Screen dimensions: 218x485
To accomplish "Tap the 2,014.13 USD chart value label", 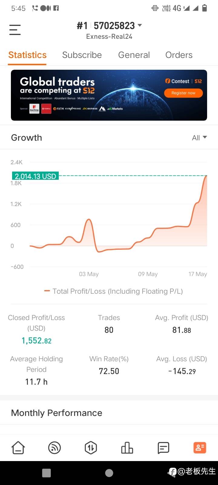I will pos(35,176).
